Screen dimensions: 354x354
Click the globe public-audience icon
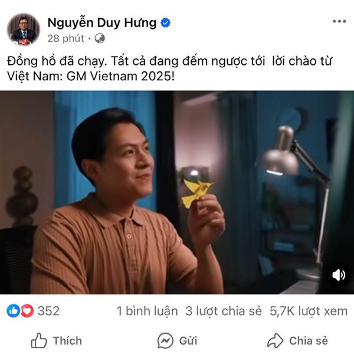pos(100,38)
